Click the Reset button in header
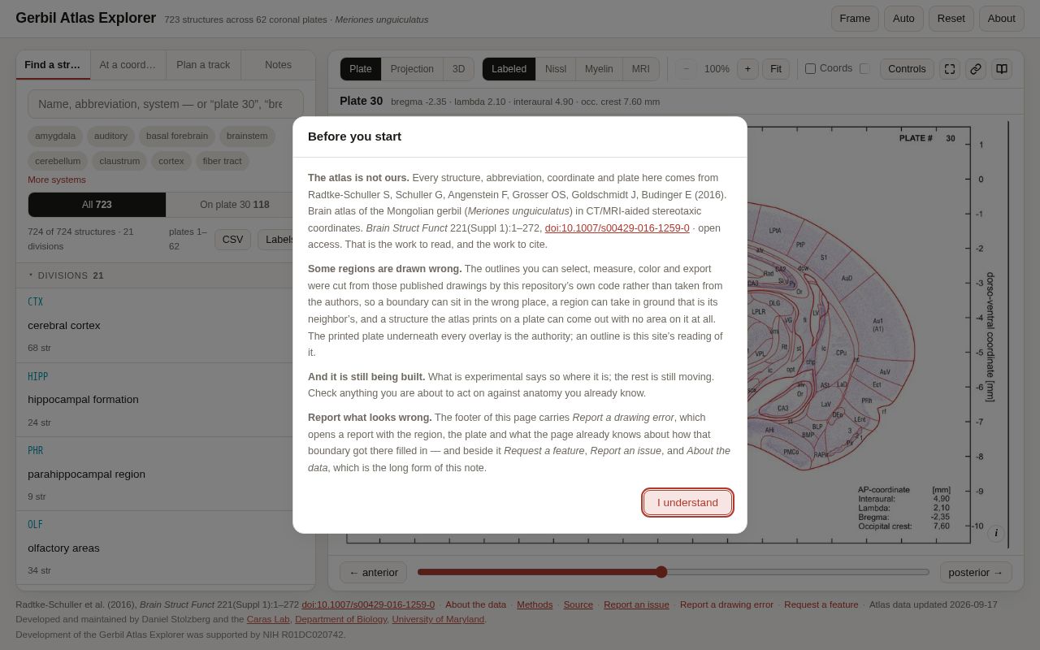The height and width of the screenshot is (650, 1040). click(951, 19)
